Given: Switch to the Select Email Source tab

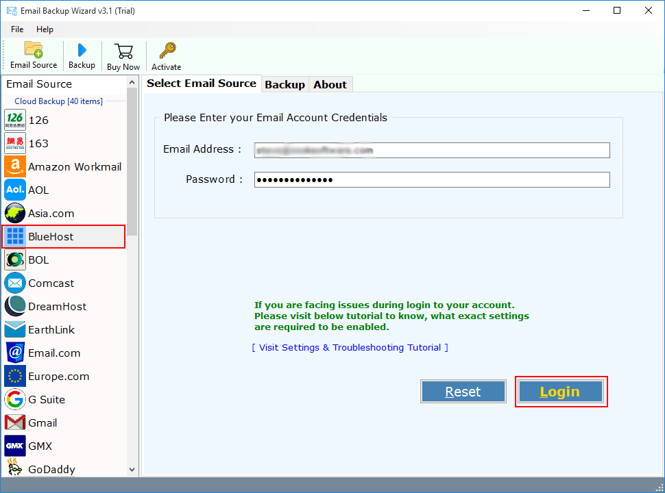Looking at the screenshot, I should click(x=202, y=84).
